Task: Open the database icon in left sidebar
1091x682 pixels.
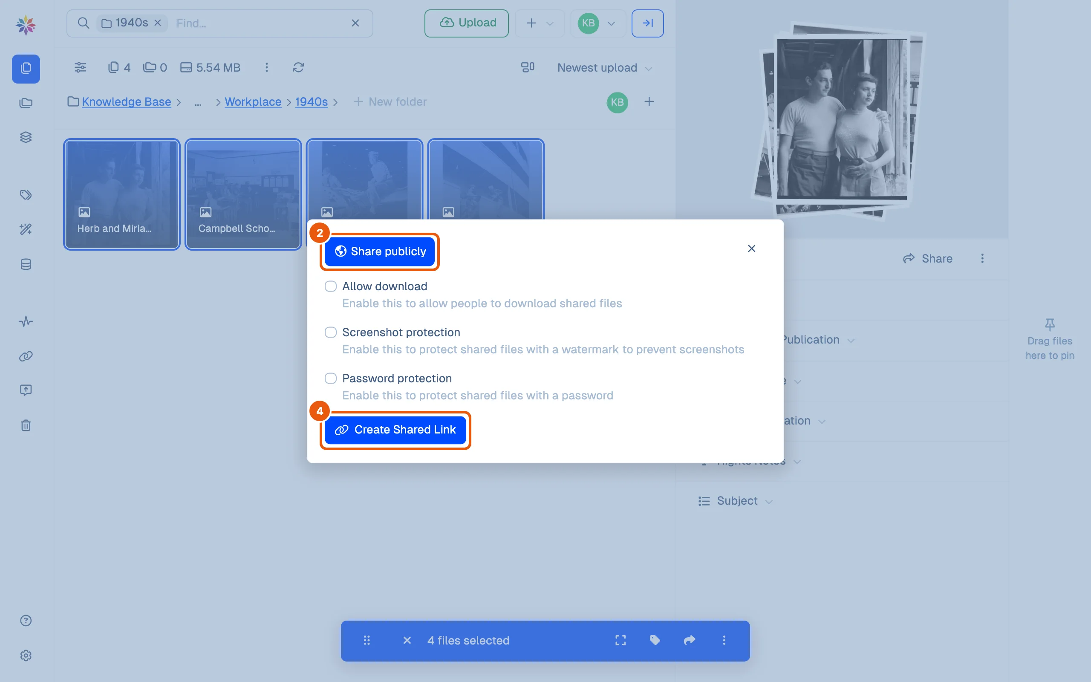Action: (26, 264)
